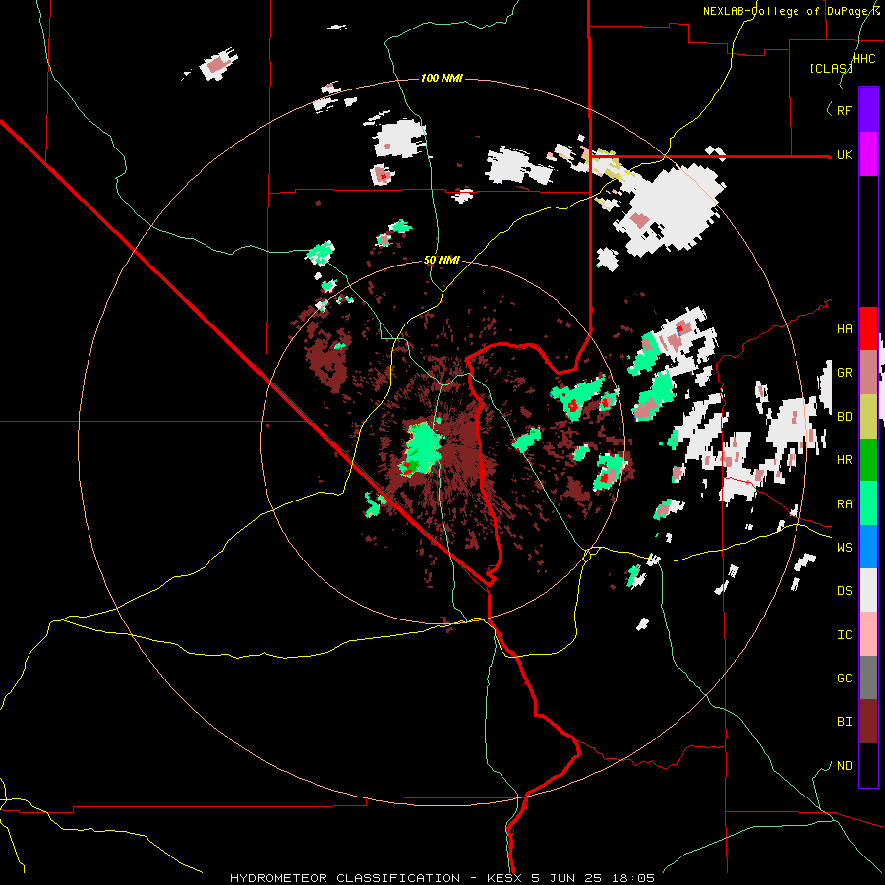This screenshot has height=885, width=885.
Task: Click the purple RF legend color swatch
Action: pyautogui.click(x=868, y=110)
